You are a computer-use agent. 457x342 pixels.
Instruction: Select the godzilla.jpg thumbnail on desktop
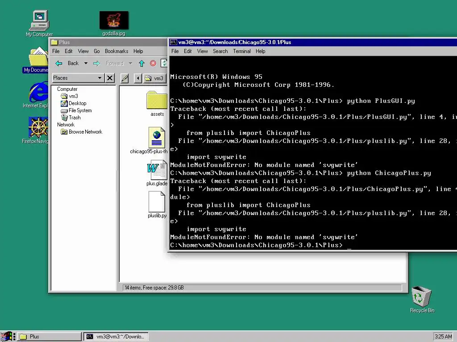(114, 20)
